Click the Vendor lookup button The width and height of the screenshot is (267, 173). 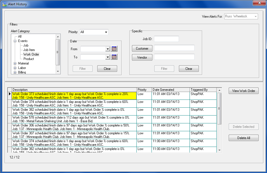coord(142,57)
